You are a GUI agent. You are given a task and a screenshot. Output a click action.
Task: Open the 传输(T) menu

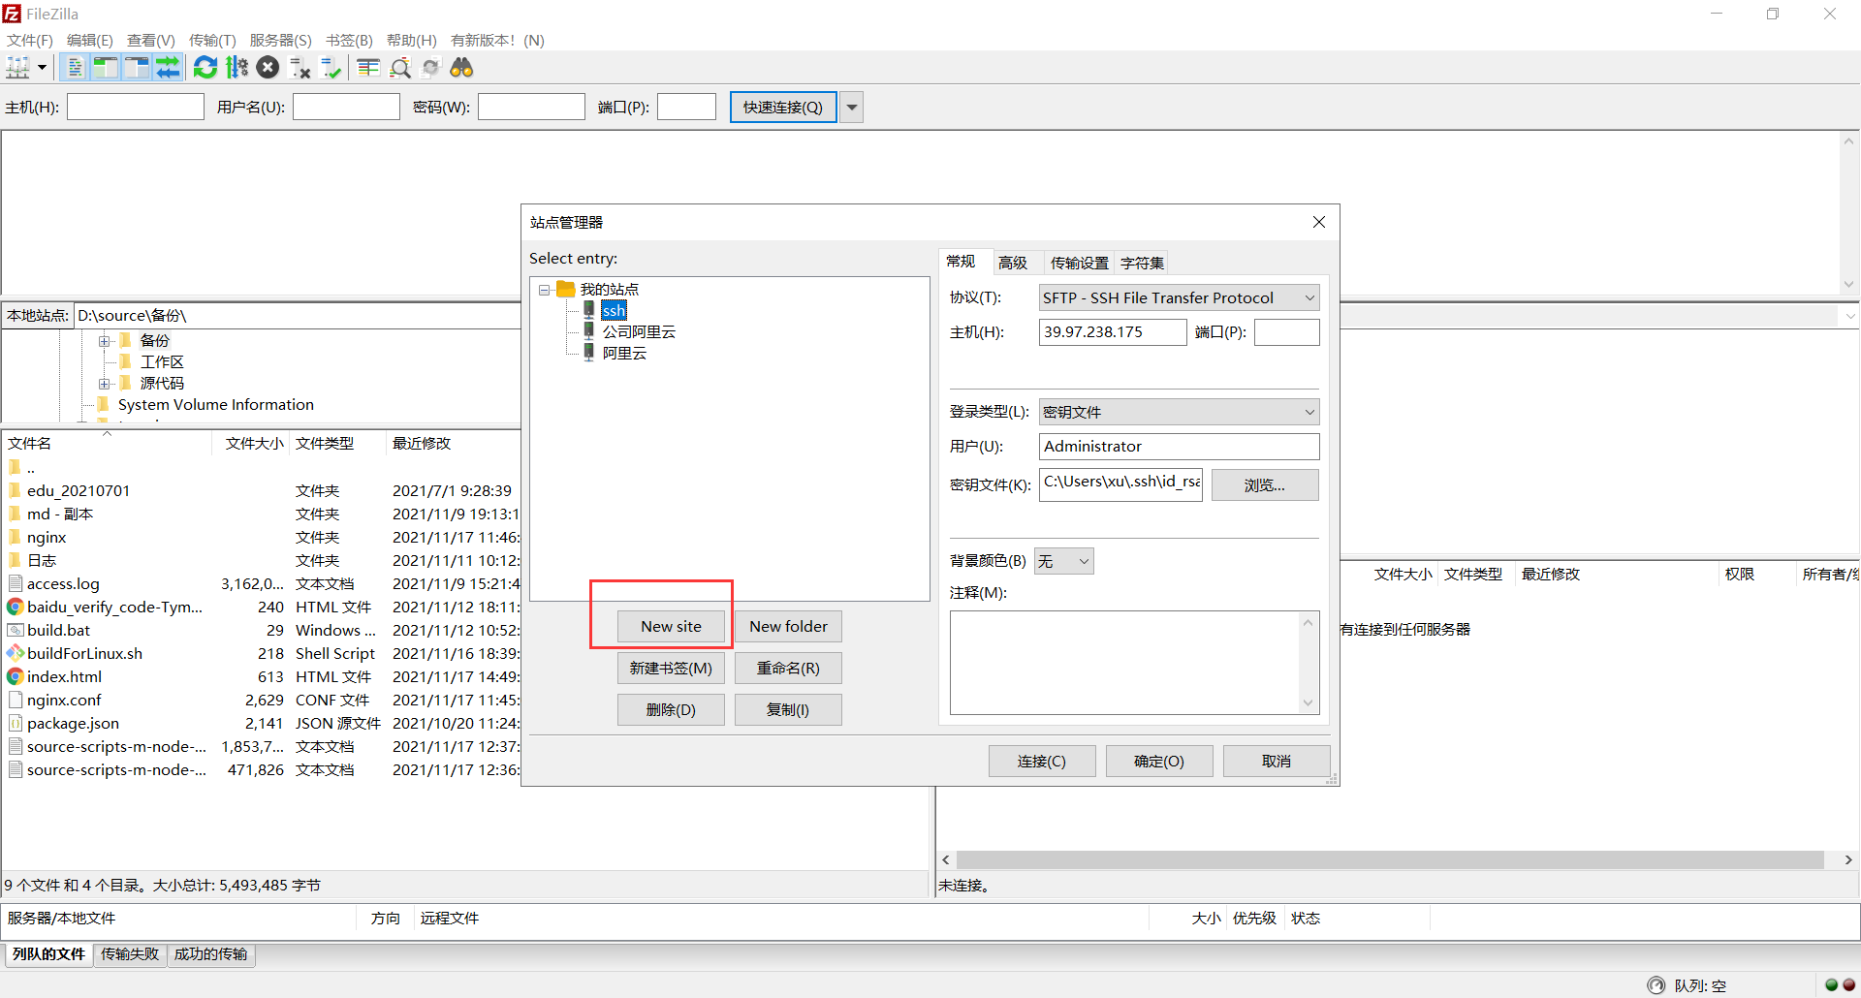pyautogui.click(x=212, y=40)
